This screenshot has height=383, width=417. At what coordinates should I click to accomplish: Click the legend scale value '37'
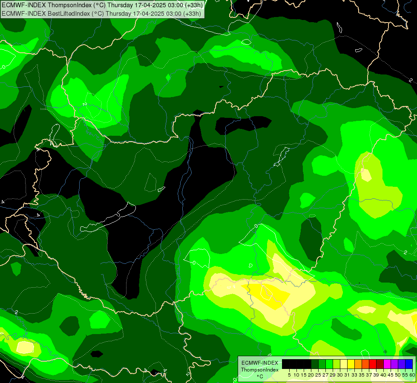tap(369, 375)
